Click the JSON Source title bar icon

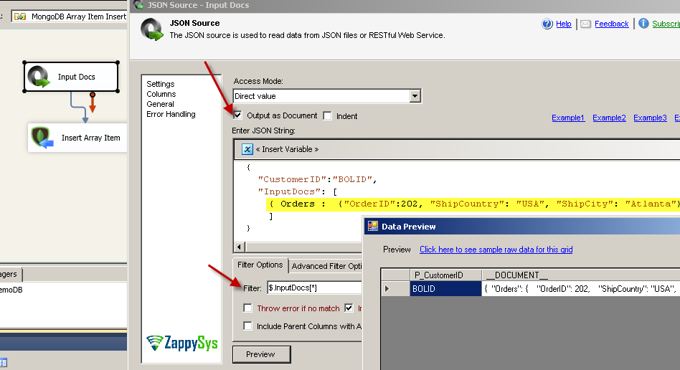point(138,5)
